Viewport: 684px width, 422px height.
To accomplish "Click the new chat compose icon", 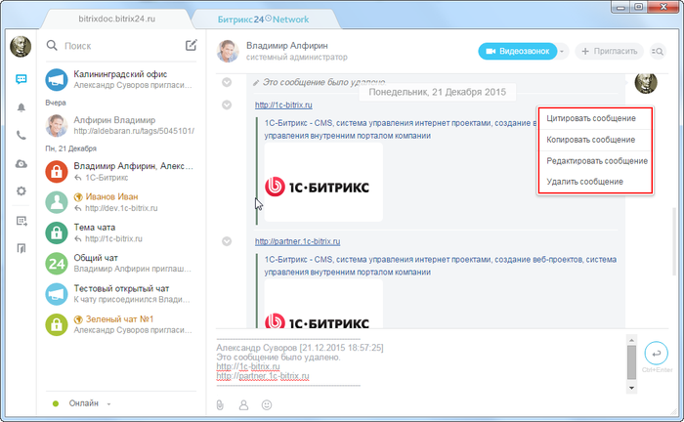I will click(x=192, y=45).
